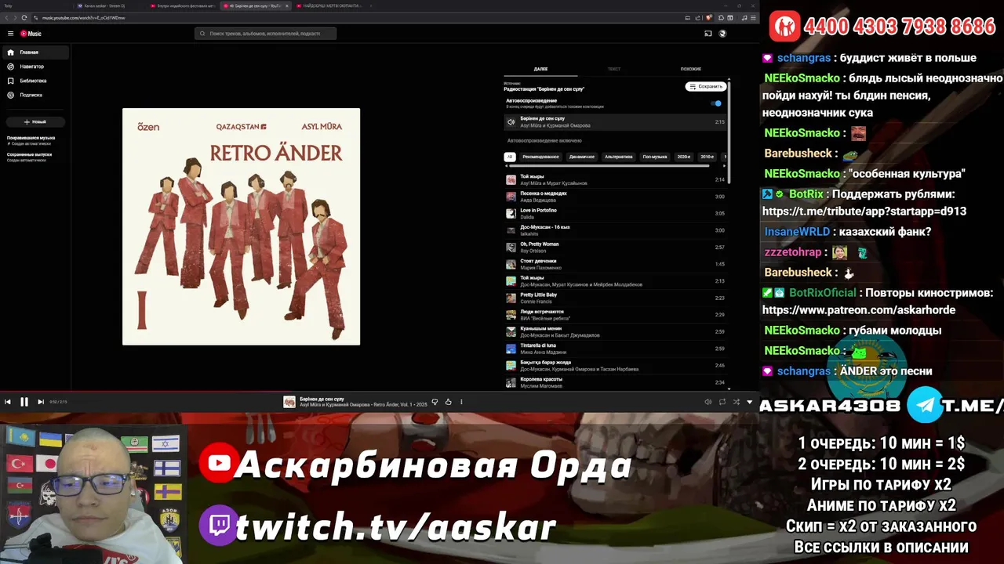Play Oh, Pretty Woman in queue
Image resolution: width=1004 pixels, height=564 pixels.
pyautogui.click(x=616, y=248)
